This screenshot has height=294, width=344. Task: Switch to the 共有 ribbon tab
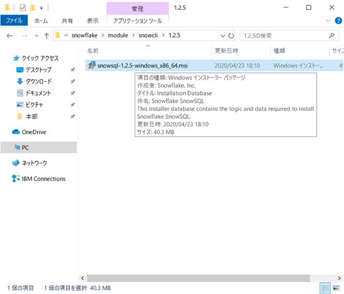(x=67, y=21)
